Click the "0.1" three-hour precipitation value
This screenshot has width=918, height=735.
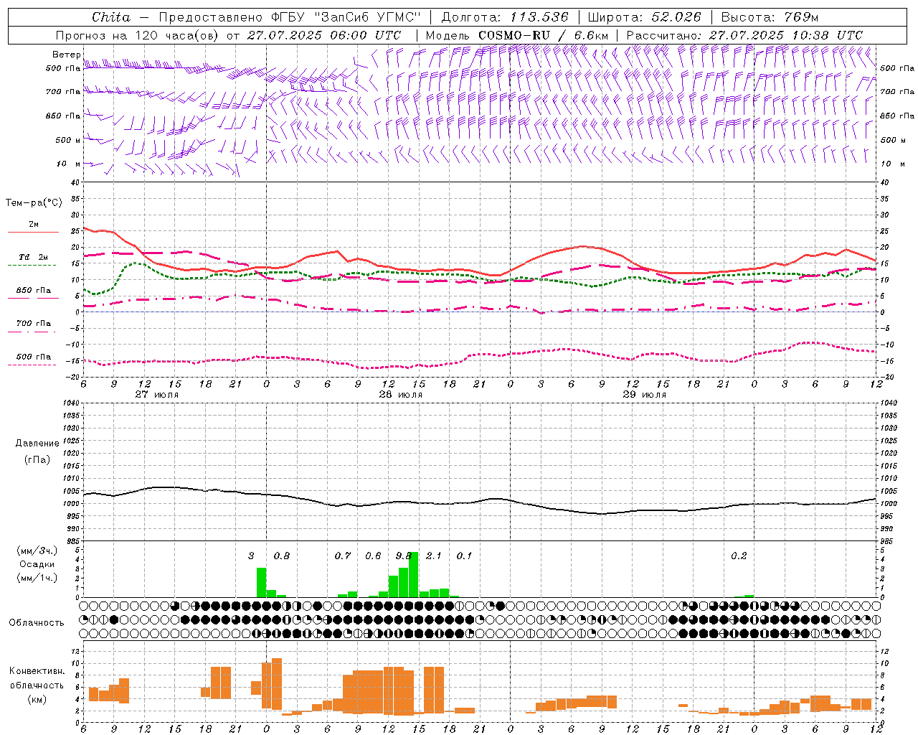pyautogui.click(x=465, y=556)
